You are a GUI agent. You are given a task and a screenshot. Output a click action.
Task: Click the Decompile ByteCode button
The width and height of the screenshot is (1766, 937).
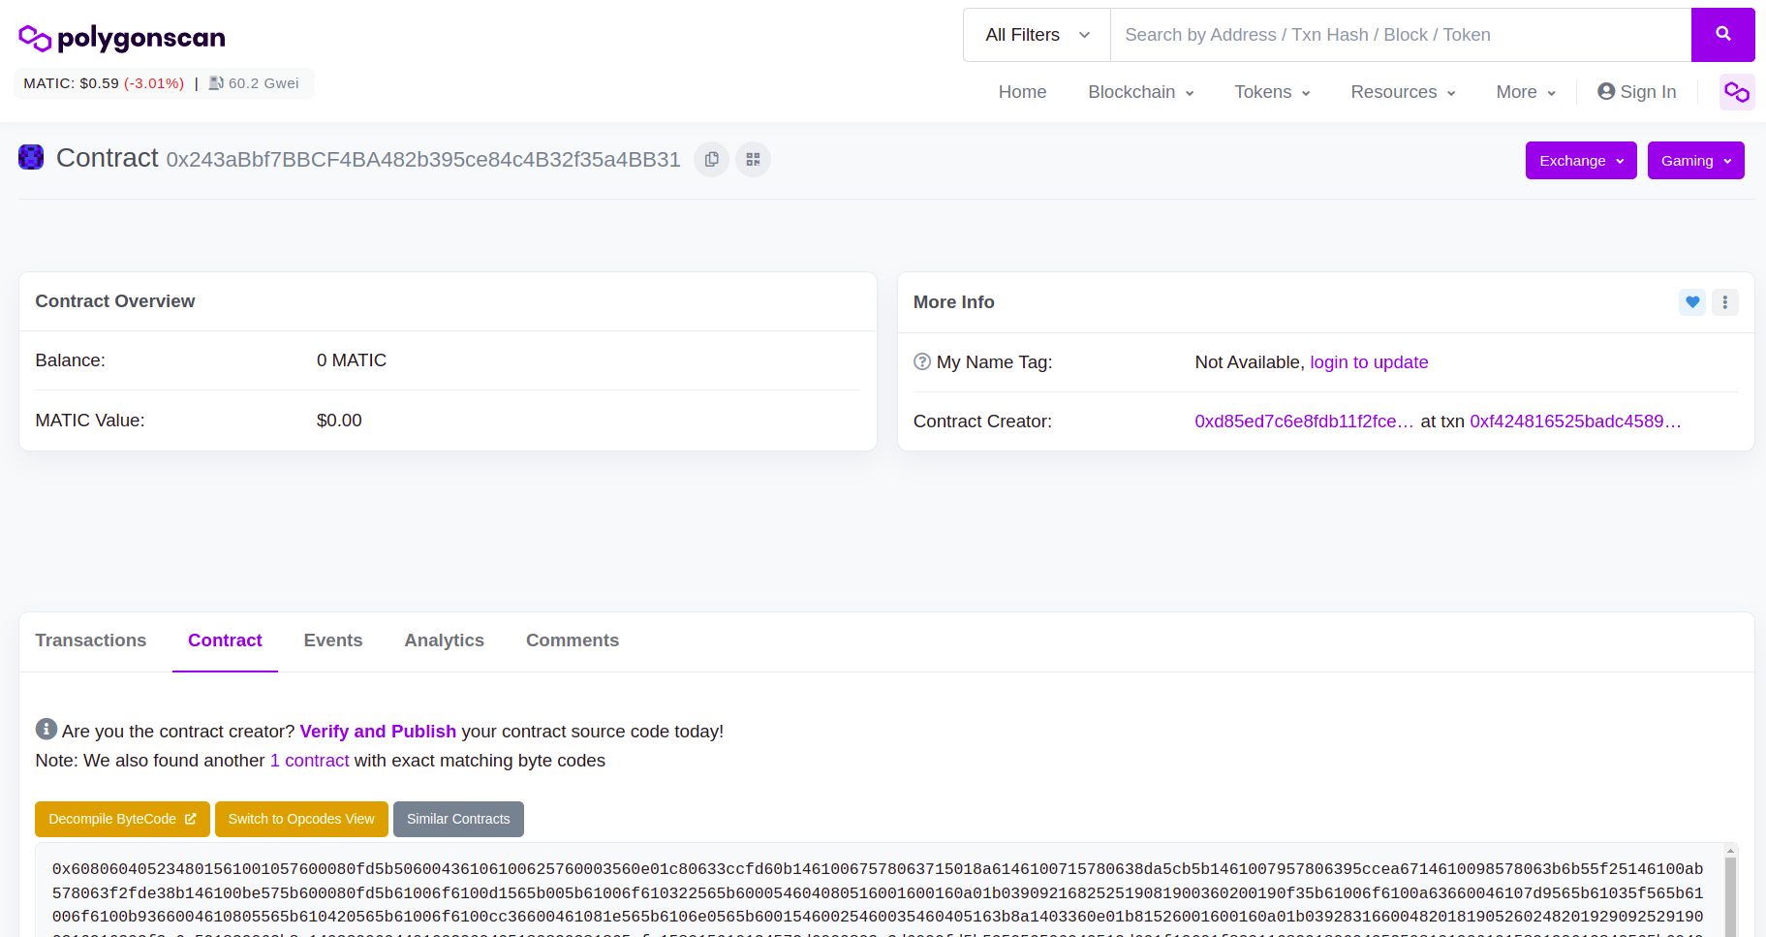(x=122, y=819)
